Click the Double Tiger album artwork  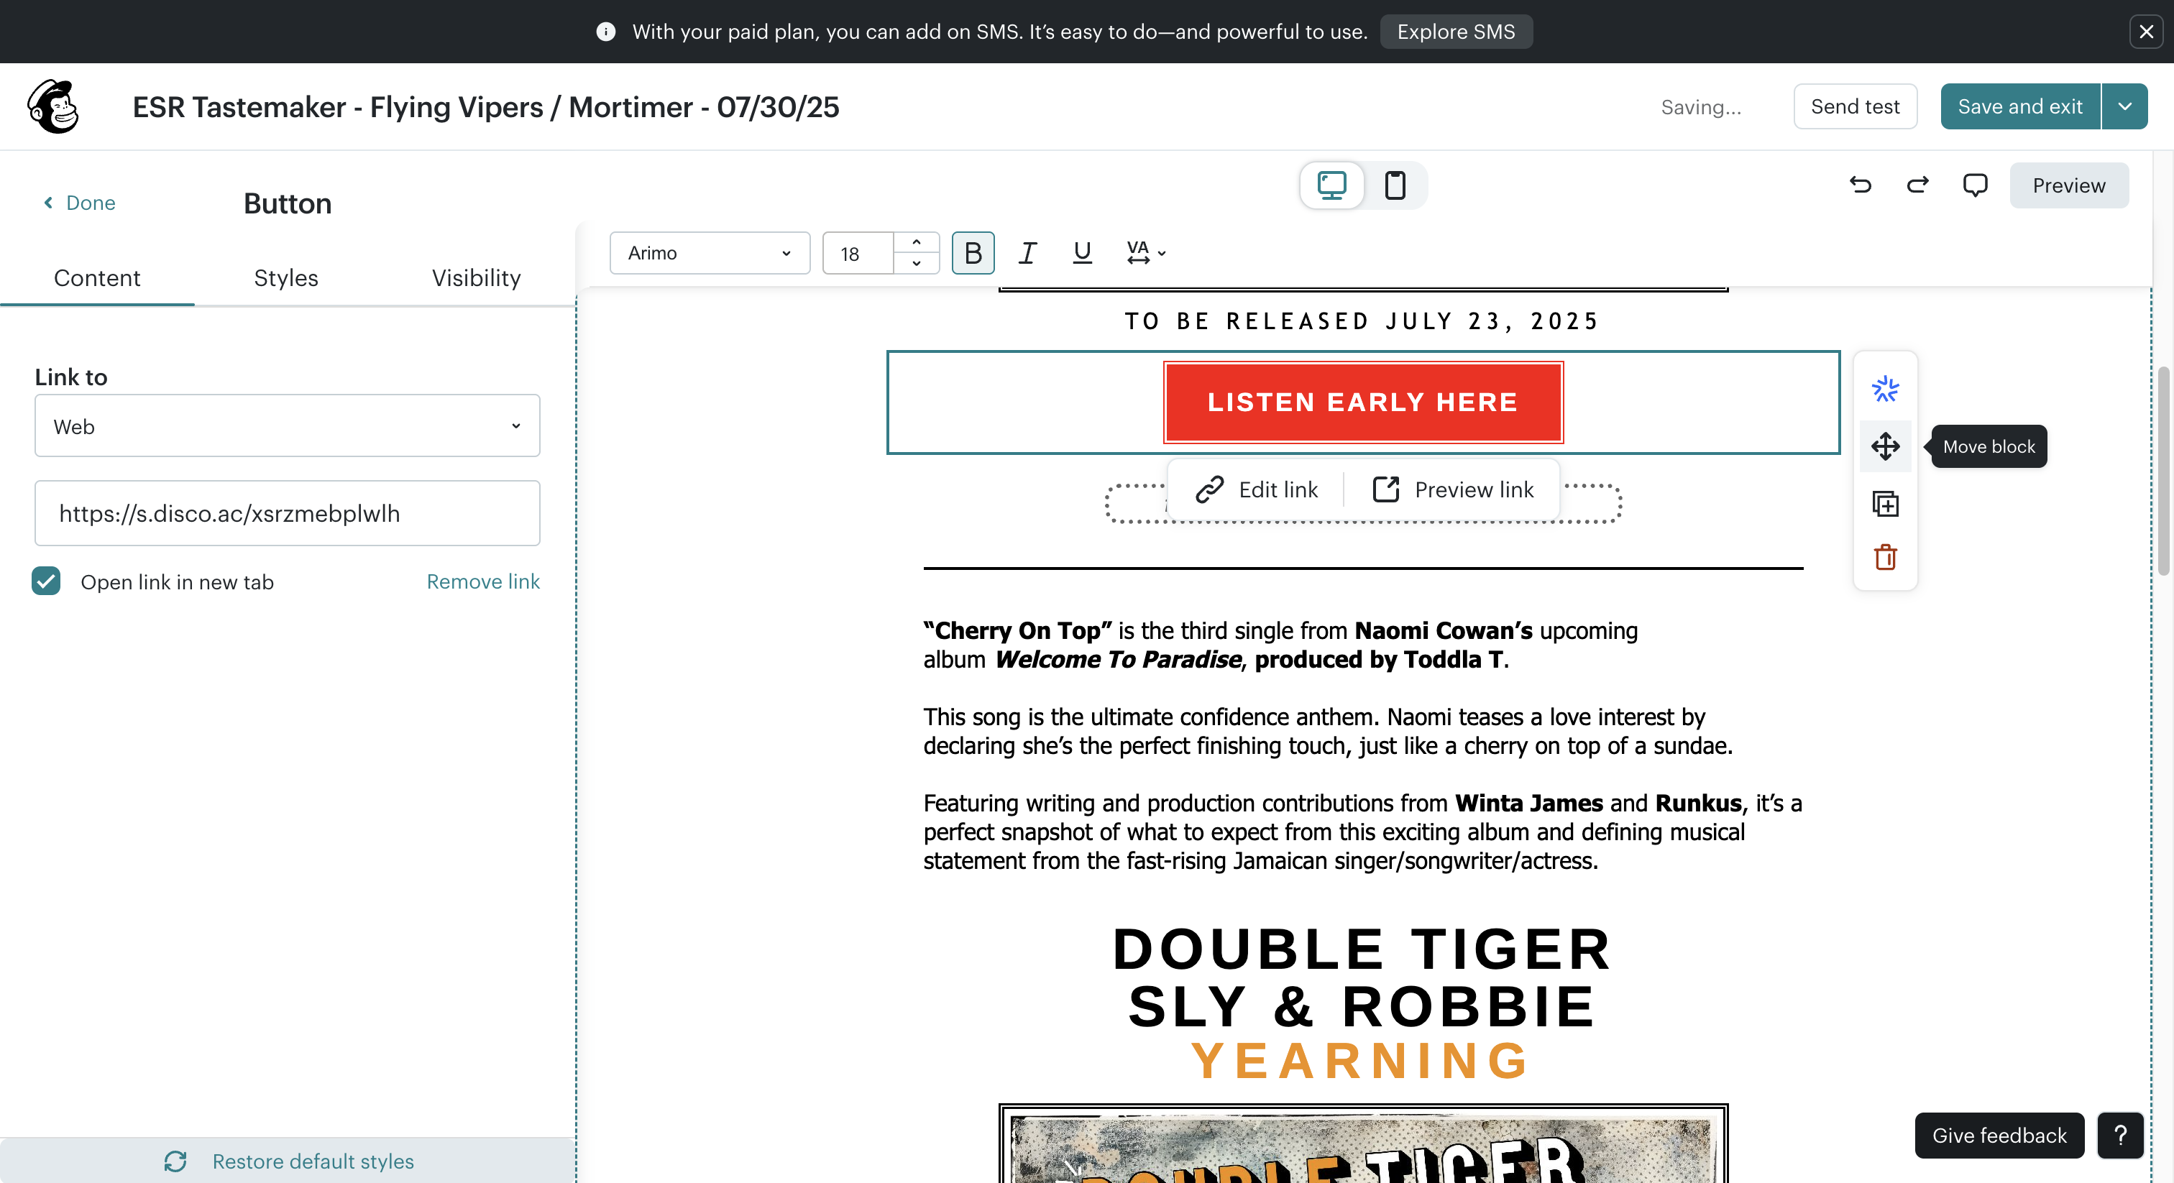pos(1363,1143)
